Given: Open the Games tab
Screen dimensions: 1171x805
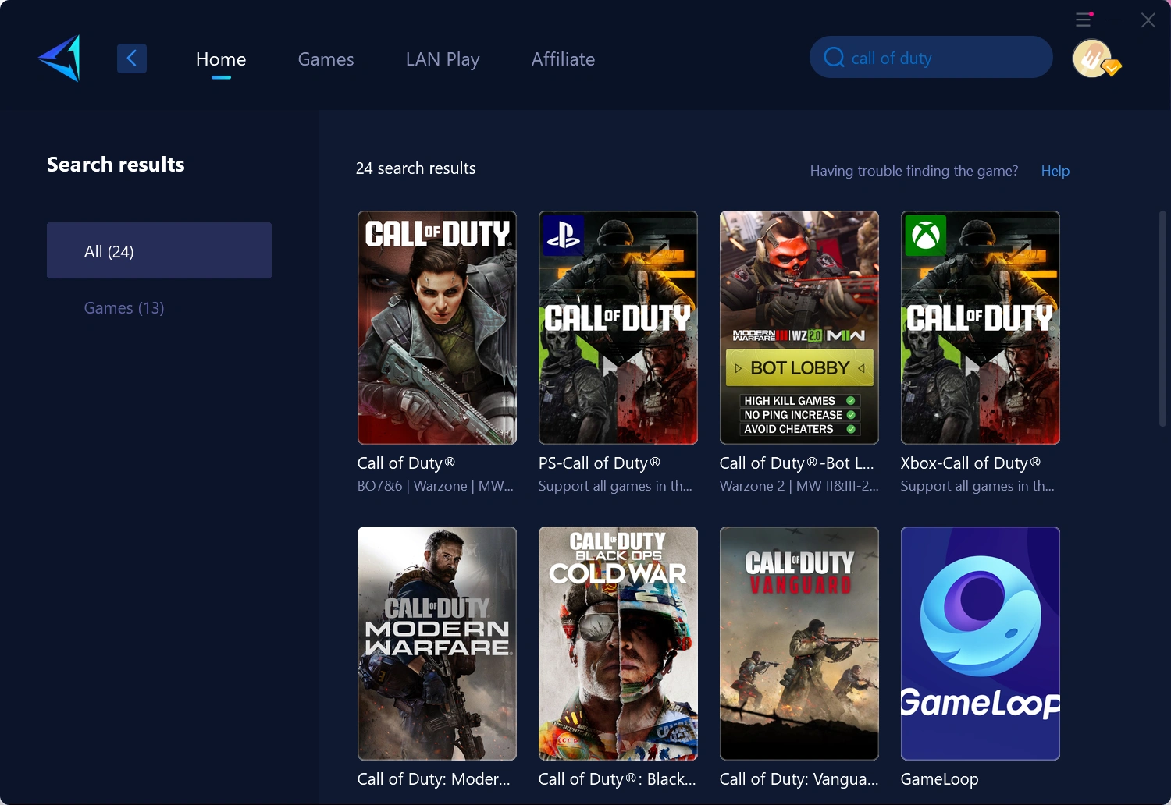Looking at the screenshot, I should [x=326, y=59].
